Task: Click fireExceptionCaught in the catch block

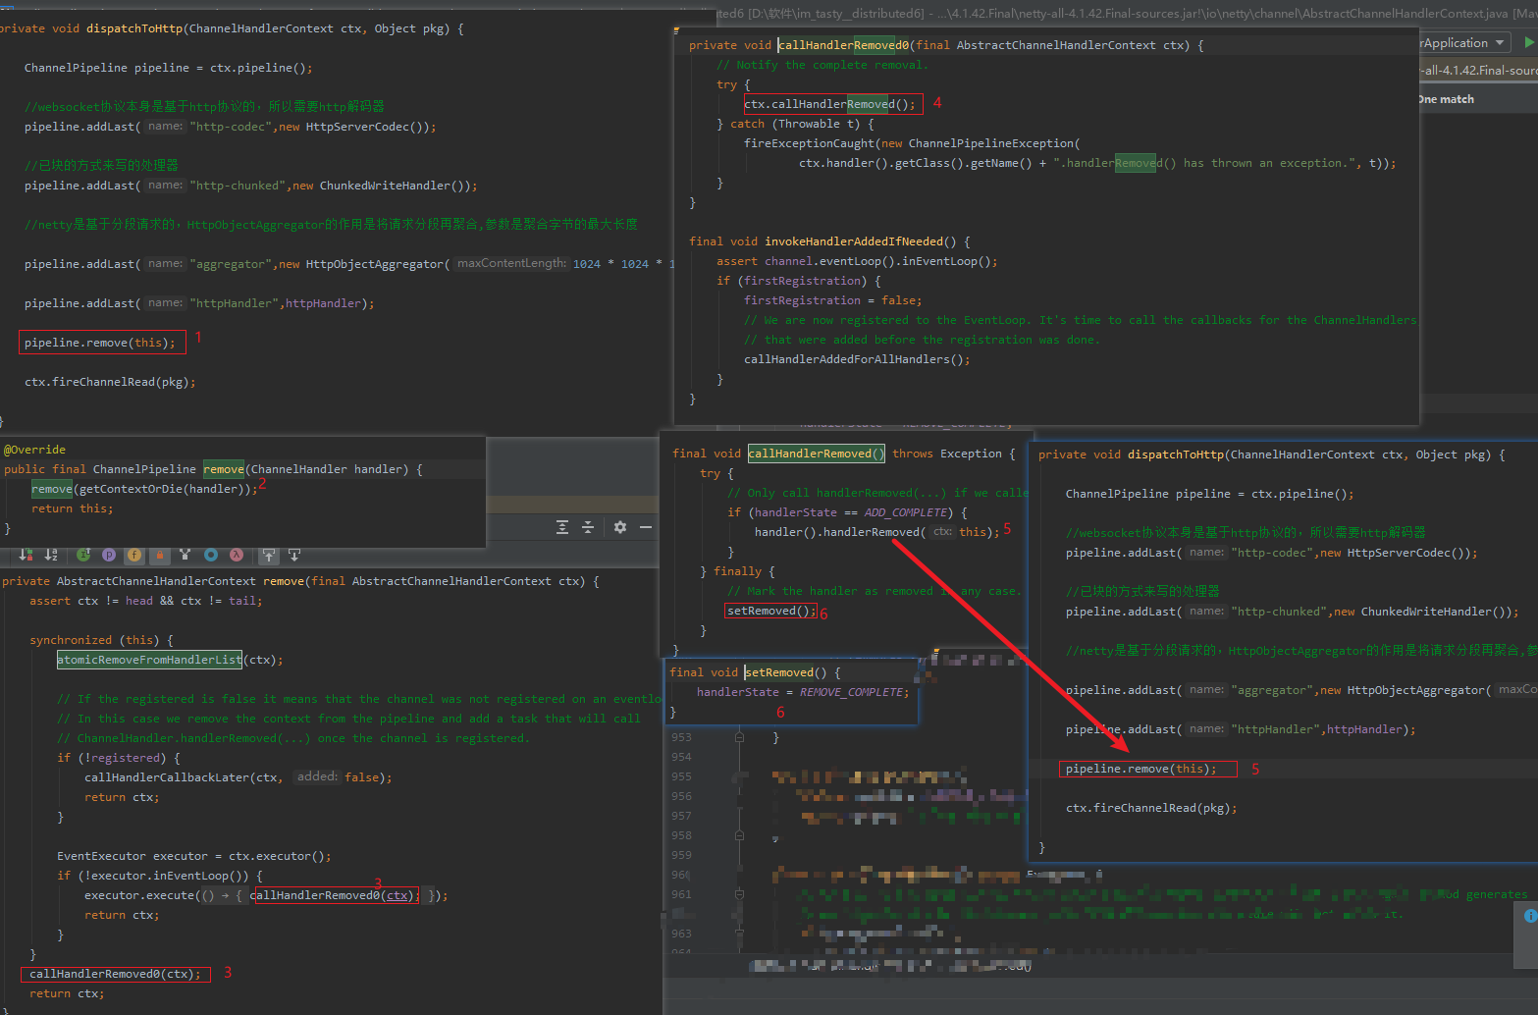Action: (x=809, y=143)
